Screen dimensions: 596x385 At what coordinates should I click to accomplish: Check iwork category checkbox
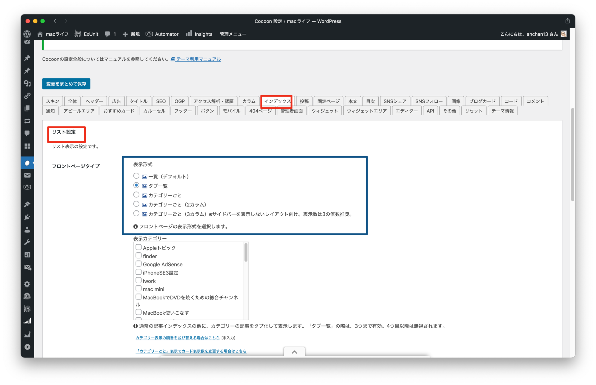[x=138, y=281]
